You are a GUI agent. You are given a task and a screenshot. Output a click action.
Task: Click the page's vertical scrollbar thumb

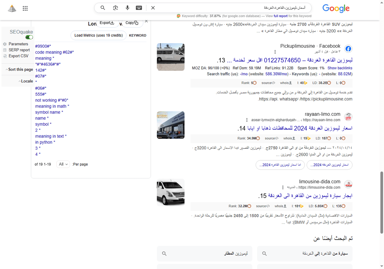[381, 202]
